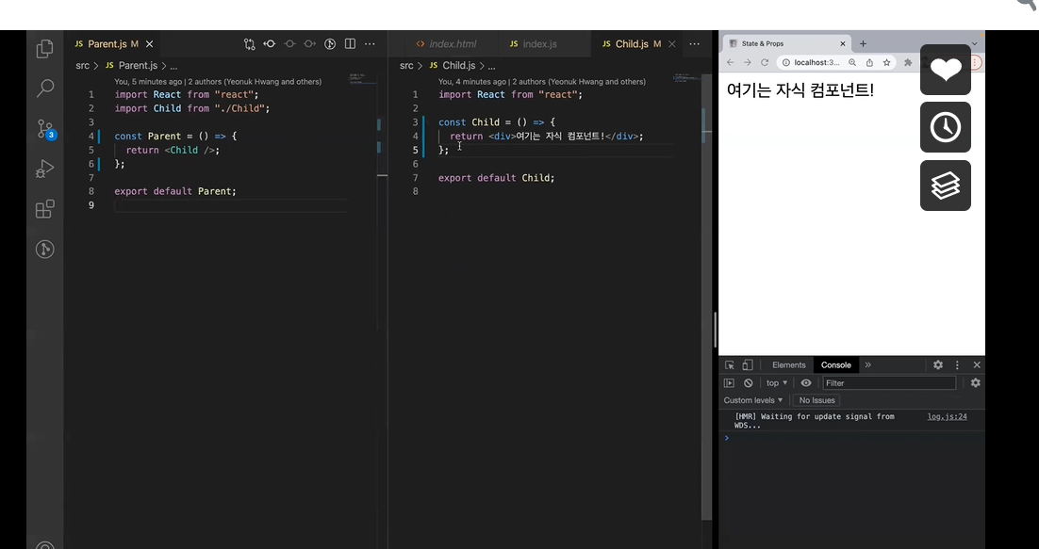This screenshot has width=1039, height=549.
Task: Close the State & Props browser tab
Action: point(843,43)
